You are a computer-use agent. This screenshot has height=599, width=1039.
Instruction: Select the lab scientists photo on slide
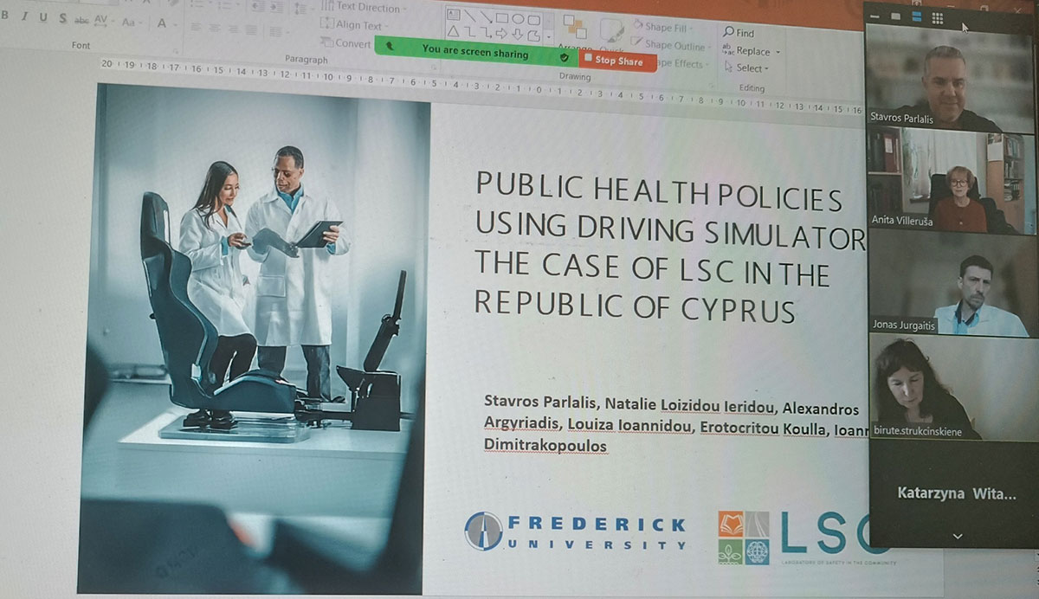tap(254, 338)
